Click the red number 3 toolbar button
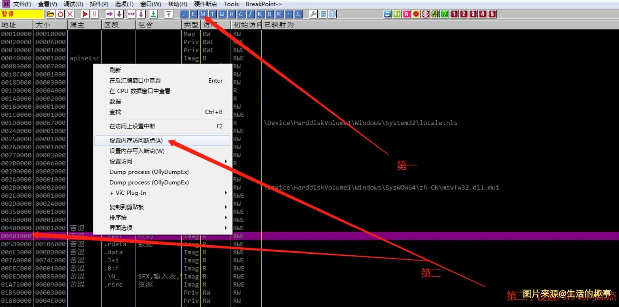This screenshot has width=619, height=307. coord(473,14)
